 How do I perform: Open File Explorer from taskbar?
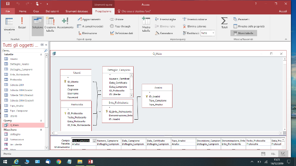point(80,162)
